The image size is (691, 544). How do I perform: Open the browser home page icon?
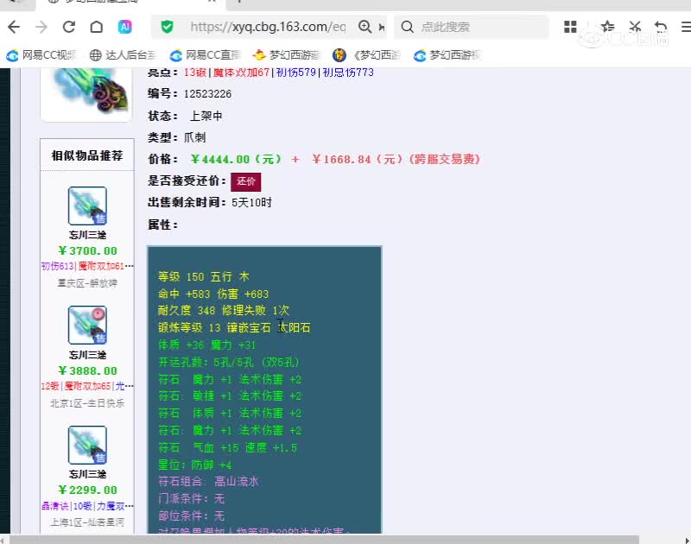[97, 27]
